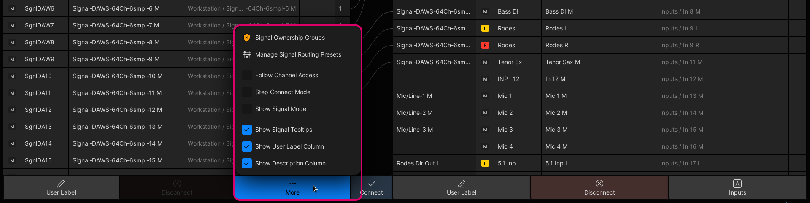Click the yellow L badge next to Rodes
The width and height of the screenshot is (810, 203).
coord(485,28)
